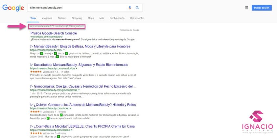Screen dimensions: 277x138
Task: Click the Iniciar sesión button
Action: coord(262,8)
